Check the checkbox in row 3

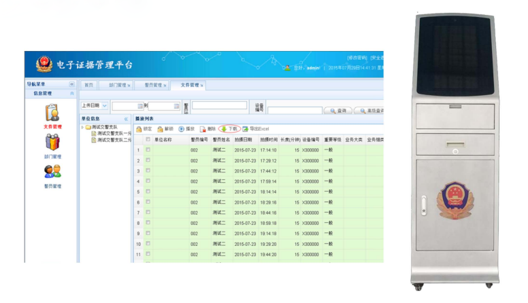[x=148, y=171]
